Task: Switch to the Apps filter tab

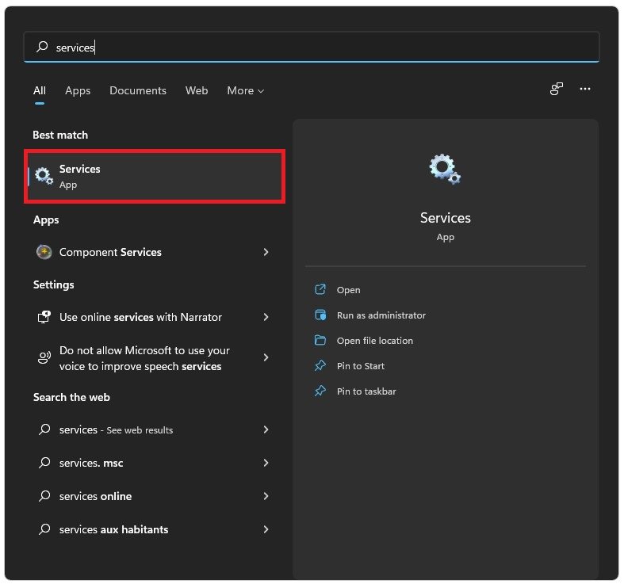Action: [78, 90]
